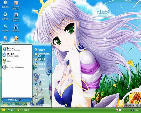The height and width of the screenshot is (113, 141).
Task: Click the crown Start button on taskbar
Action: tap(3, 110)
